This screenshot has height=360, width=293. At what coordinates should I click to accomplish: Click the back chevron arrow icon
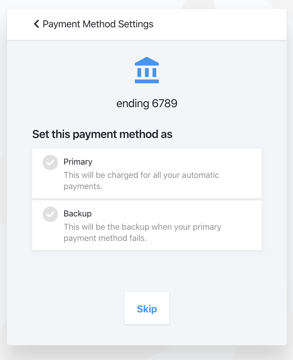(36, 24)
